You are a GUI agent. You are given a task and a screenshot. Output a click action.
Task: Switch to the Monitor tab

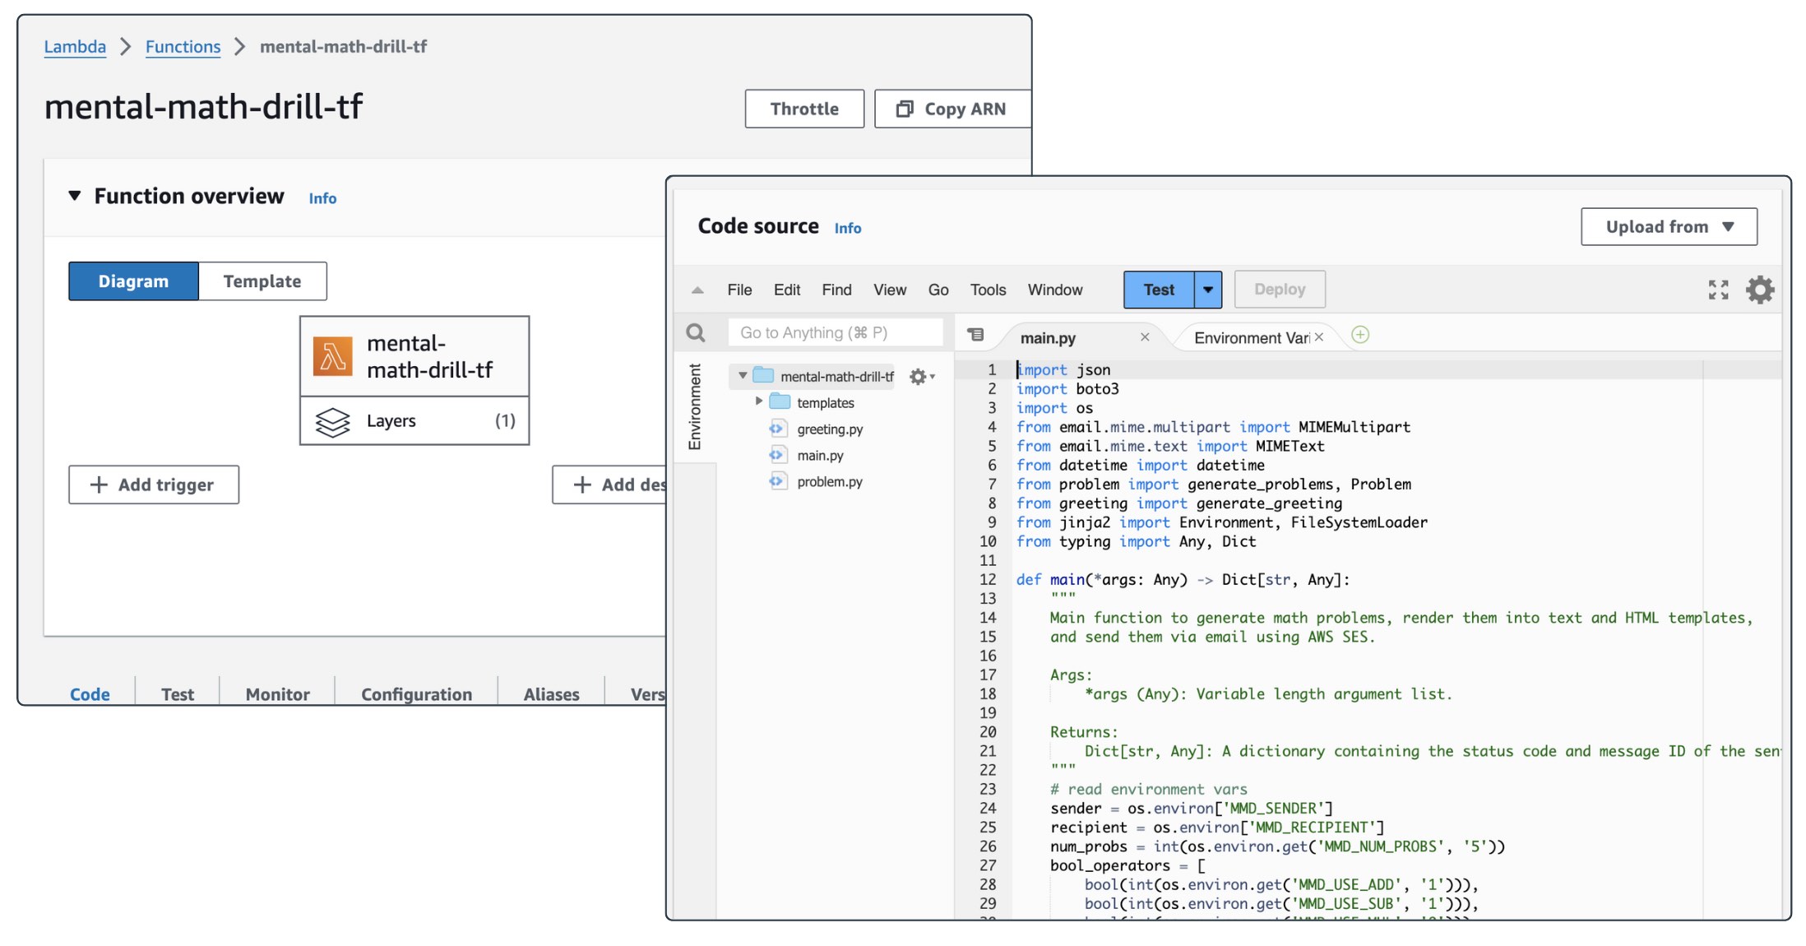[x=278, y=694]
